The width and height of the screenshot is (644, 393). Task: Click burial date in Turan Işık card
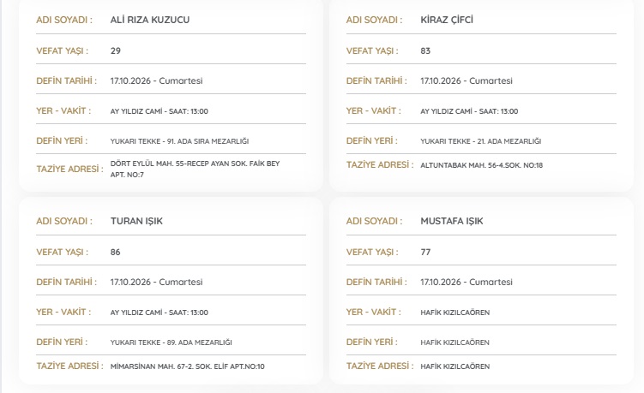pos(156,283)
